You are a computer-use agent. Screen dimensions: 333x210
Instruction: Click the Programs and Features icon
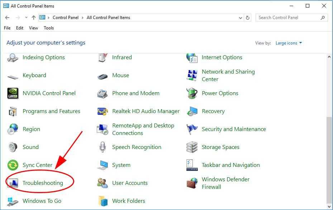pyautogui.click(x=13, y=111)
